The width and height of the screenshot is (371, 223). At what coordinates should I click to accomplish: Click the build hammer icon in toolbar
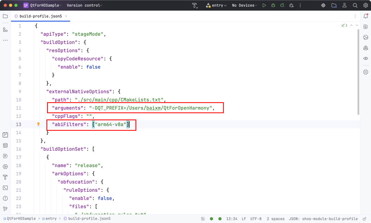click(194, 5)
